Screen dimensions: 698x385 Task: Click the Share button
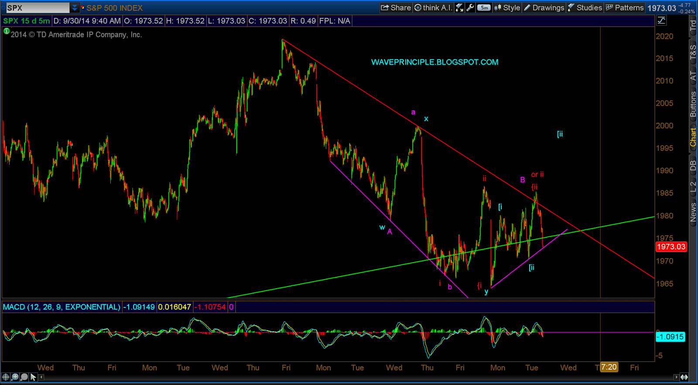point(396,7)
